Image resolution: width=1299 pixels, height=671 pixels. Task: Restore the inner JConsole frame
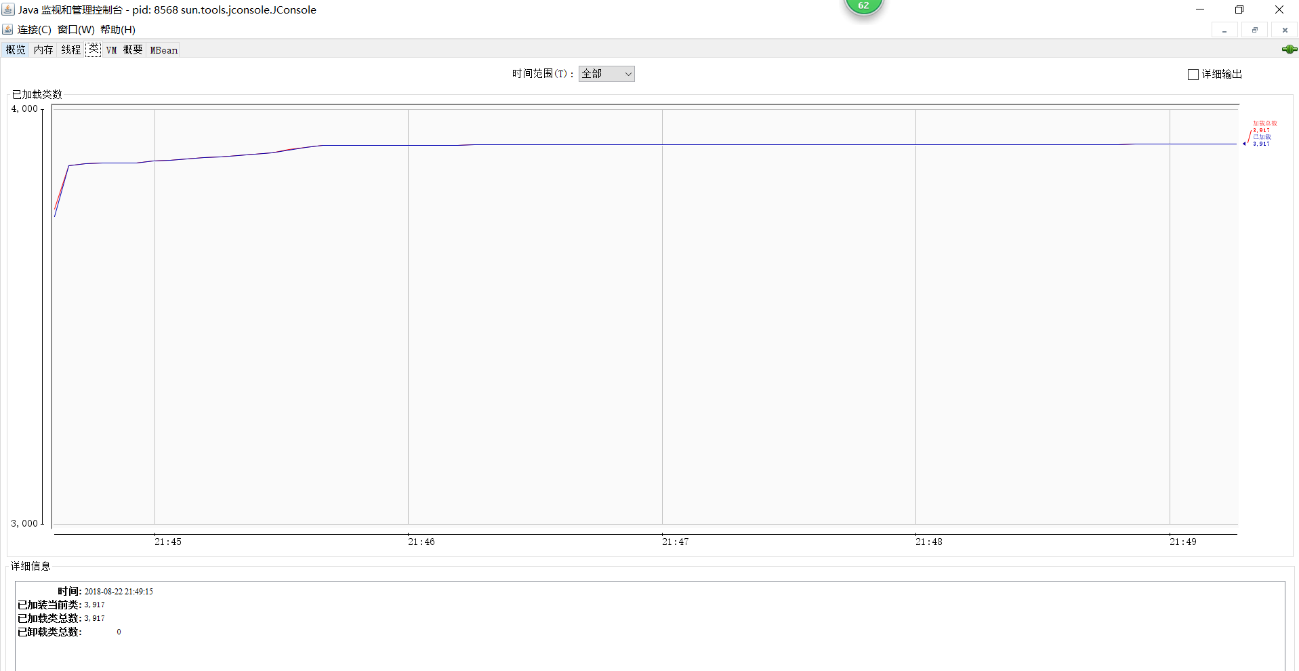1254,30
